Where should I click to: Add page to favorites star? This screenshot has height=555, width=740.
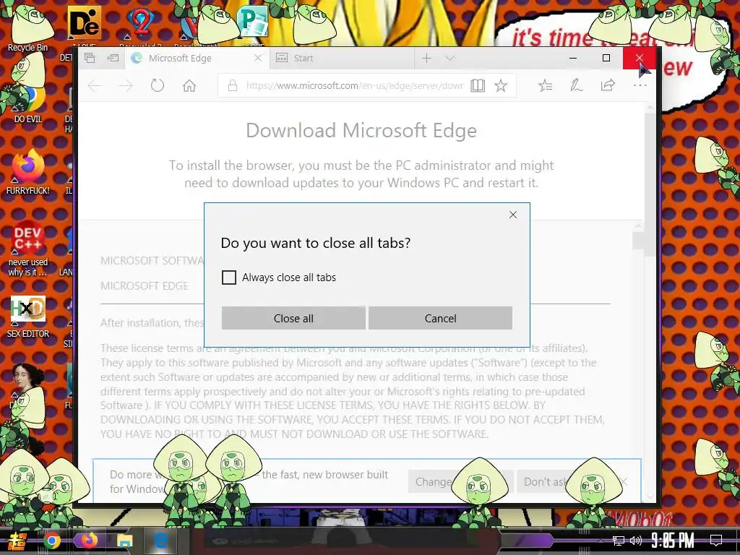501,85
